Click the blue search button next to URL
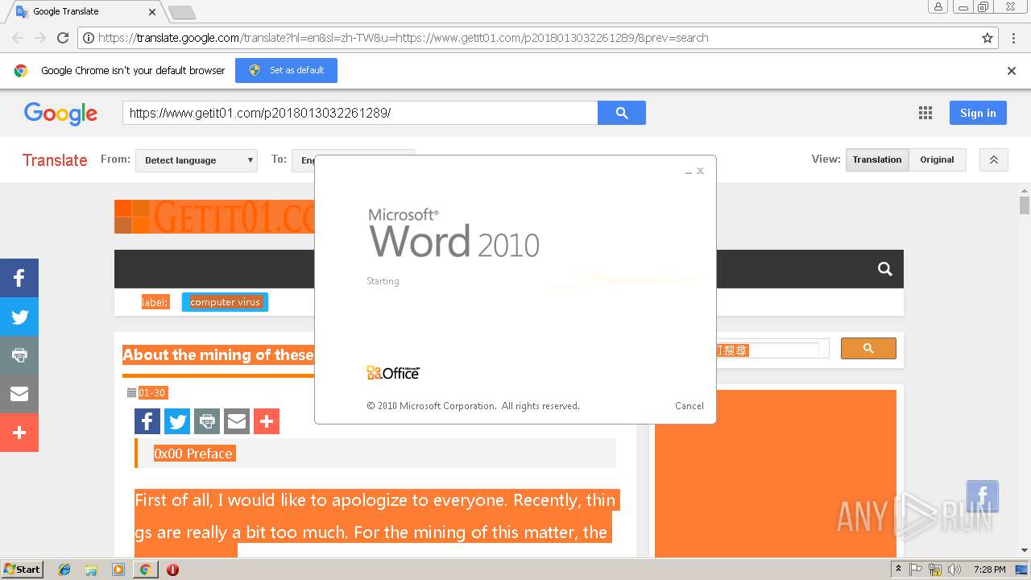1031x580 pixels. (622, 113)
